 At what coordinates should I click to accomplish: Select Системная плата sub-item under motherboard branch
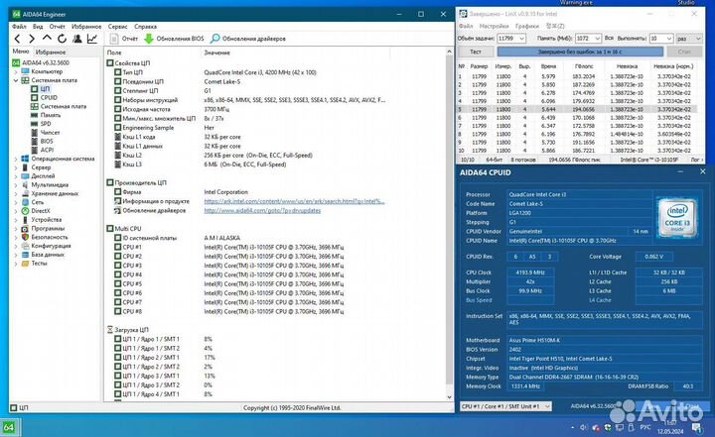pyautogui.click(x=63, y=106)
